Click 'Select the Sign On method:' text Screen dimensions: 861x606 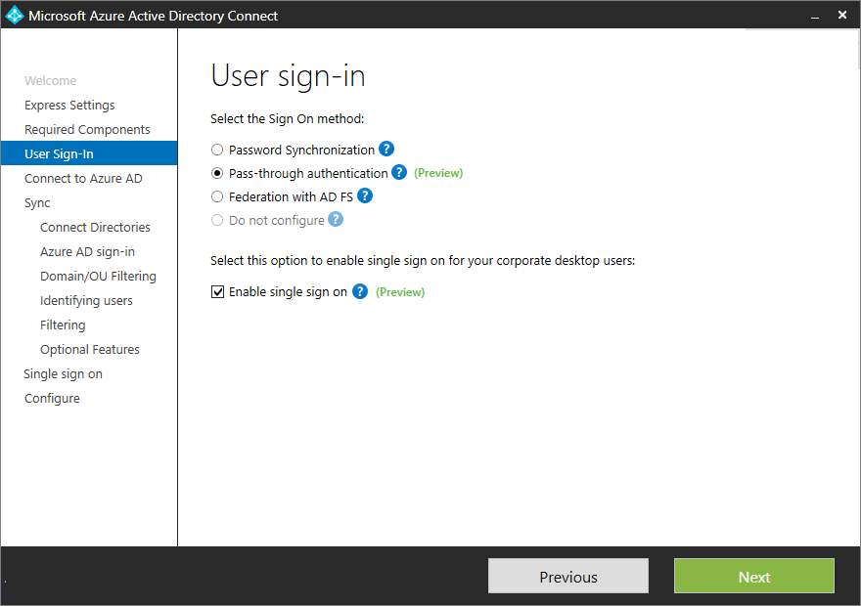click(288, 119)
